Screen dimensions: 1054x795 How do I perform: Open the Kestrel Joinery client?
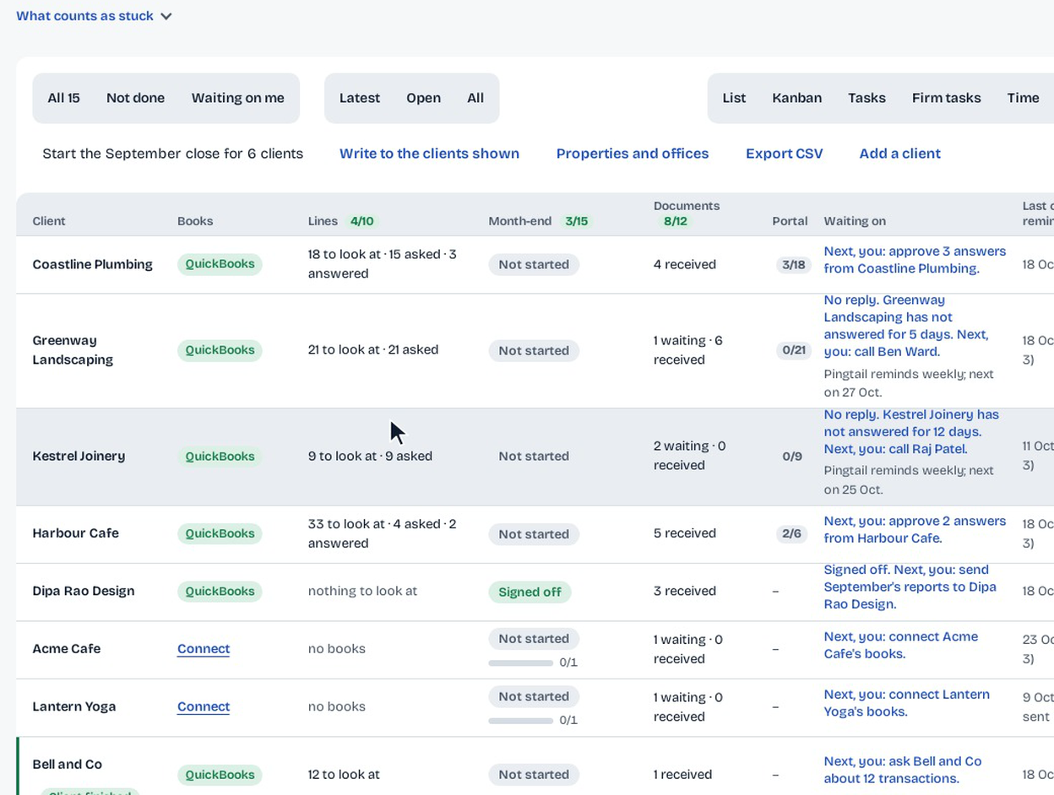point(79,457)
